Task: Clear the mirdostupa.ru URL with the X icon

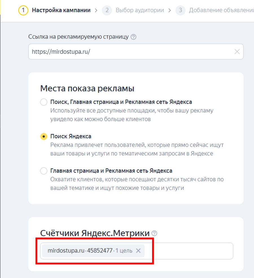Action: coord(237,52)
